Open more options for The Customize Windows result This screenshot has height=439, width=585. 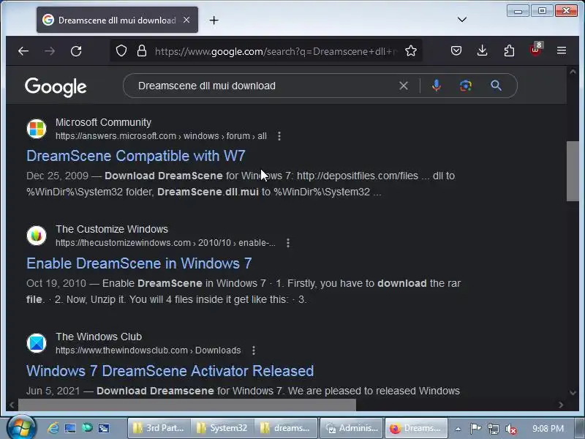coord(287,243)
